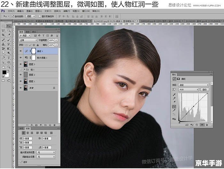Select the Horizontal Type tool
The width and height of the screenshot is (224, 169).
point(9,58)
